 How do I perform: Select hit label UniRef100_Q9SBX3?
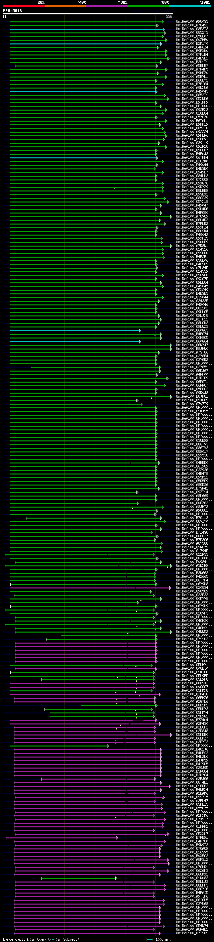tap(192, 110)
